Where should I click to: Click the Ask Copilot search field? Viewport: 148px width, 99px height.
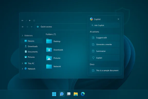point(105,25)
